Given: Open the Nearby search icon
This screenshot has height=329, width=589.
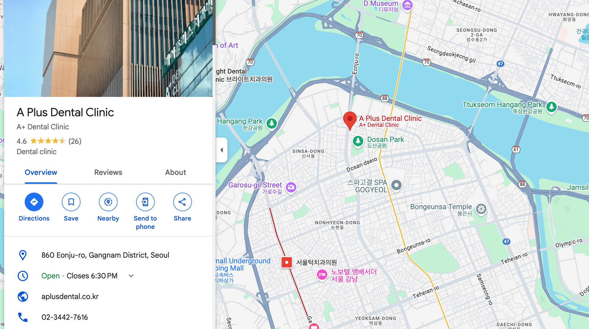Looking at the screenshot, I should coord(108,202).
